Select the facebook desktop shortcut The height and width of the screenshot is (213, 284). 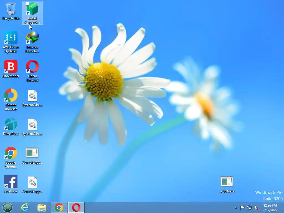[11, 184]
